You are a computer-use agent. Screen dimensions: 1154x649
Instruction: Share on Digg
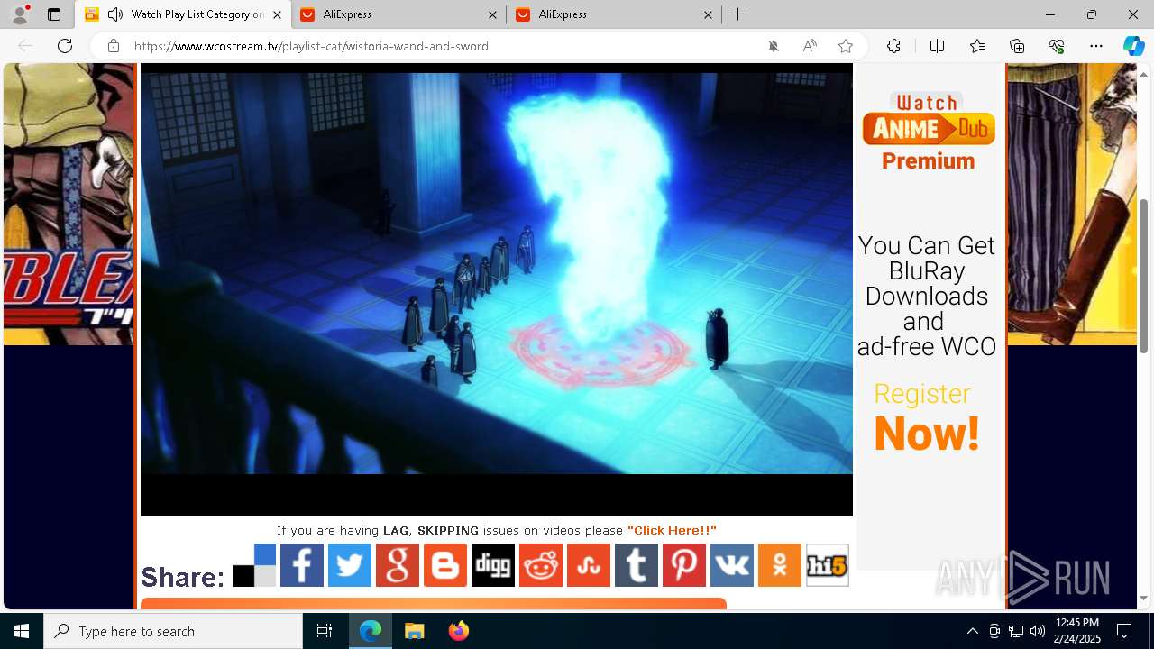click(493, 565)
